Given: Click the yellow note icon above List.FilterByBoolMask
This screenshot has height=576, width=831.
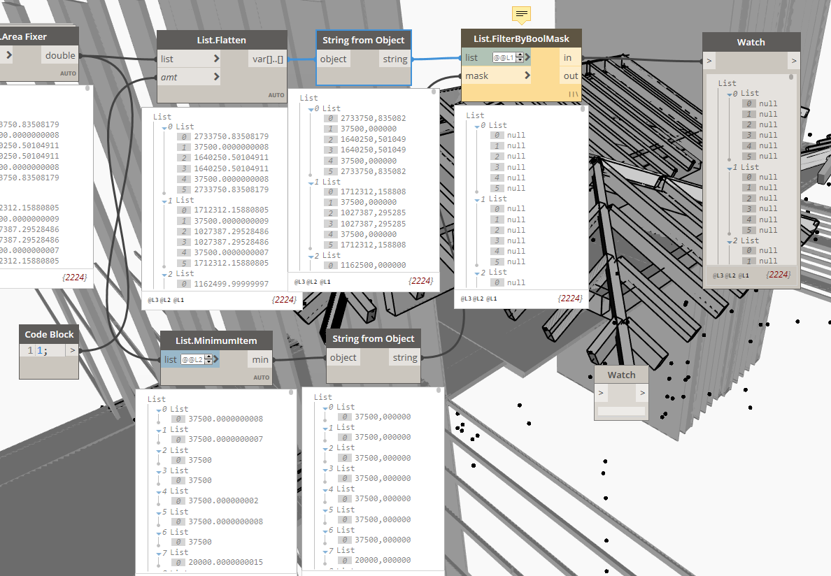Looking at the screenshot, I should tap(522, 14).
